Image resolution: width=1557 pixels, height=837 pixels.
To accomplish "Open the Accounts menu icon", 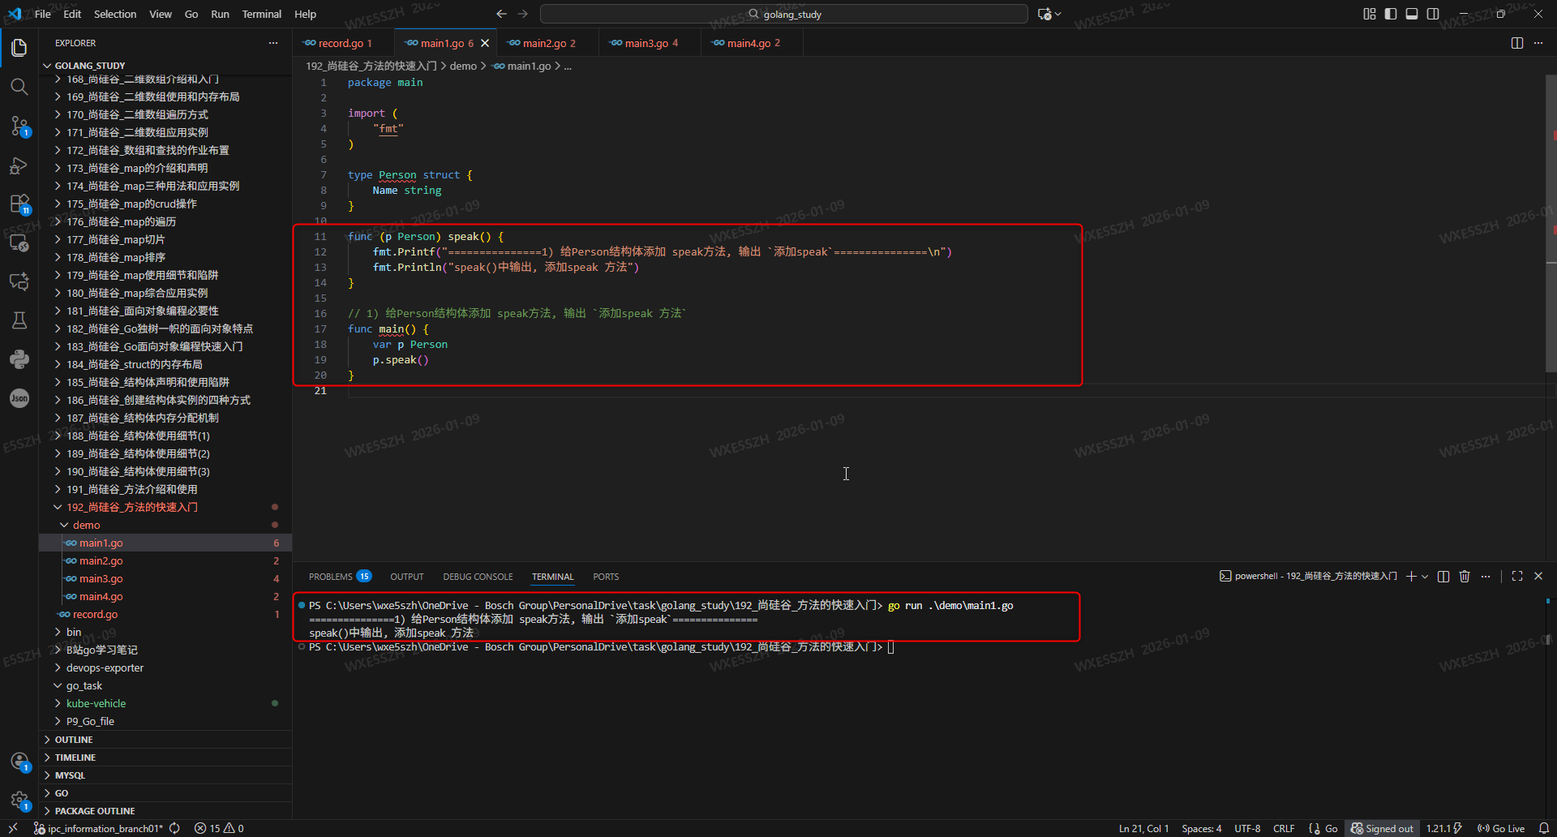I will pyautogui.click(x=19, y=762).
